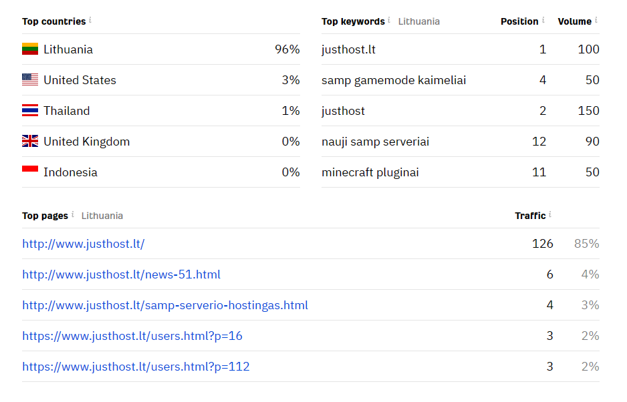
Task: Click the 96% share for Lithuania
Action: click(x=287, y=49)
